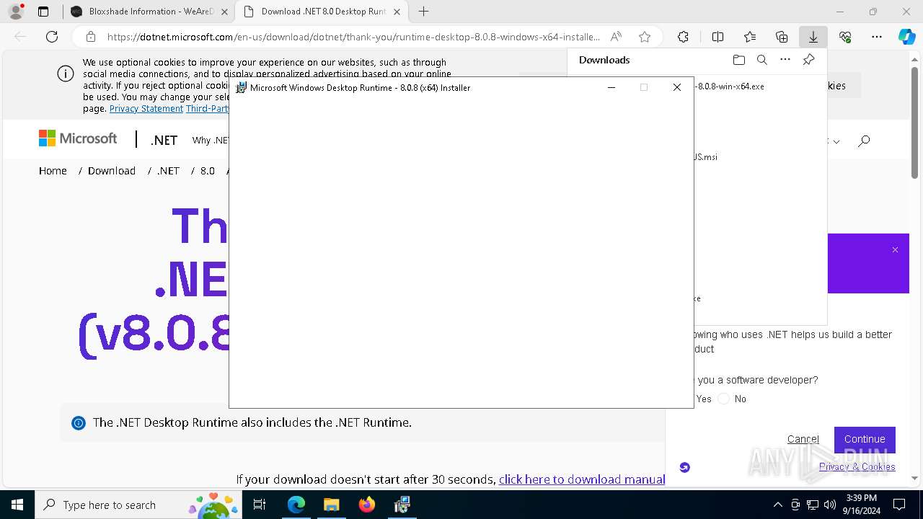The image size is (923, 519).
Task: Open the Why .NET menu
Action: click(211, 141)
